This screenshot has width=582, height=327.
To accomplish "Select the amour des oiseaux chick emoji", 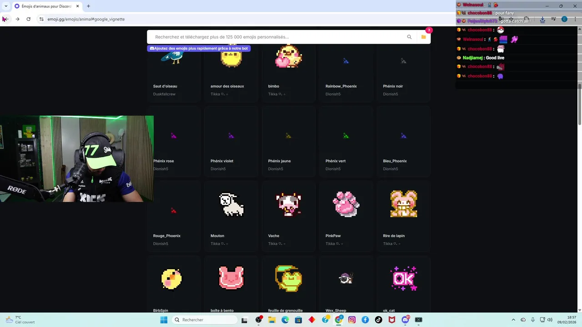I will [x=231, y=56].
